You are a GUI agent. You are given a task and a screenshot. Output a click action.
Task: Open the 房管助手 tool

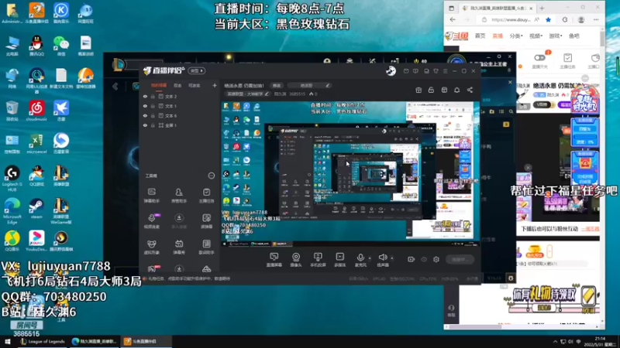[x=179, y=196]
